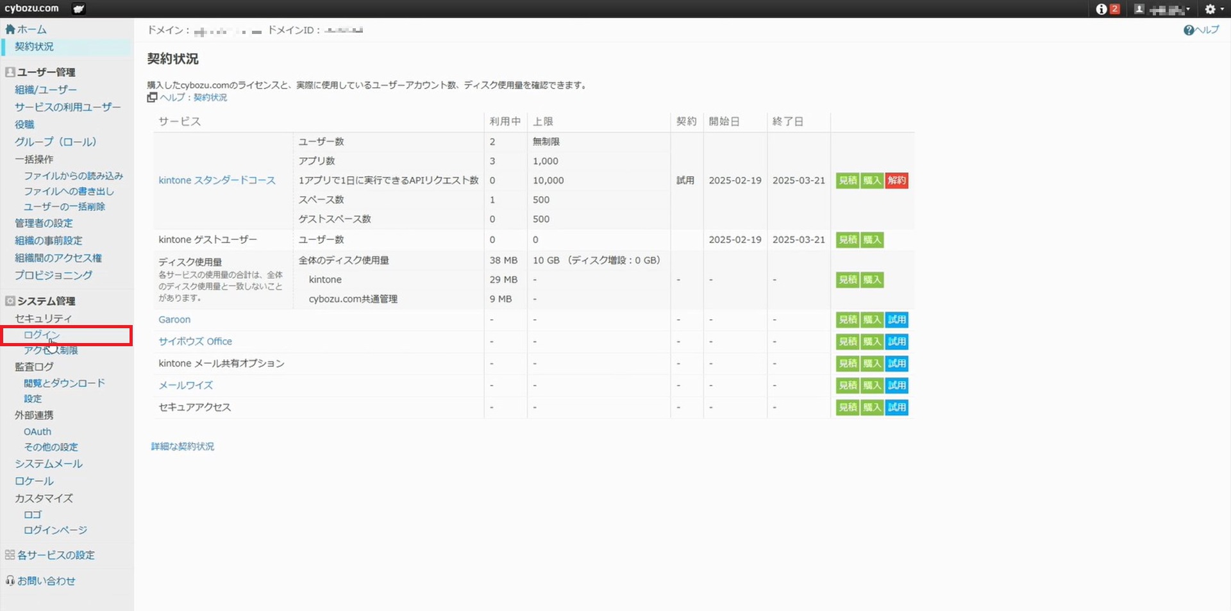Open 組織/ユーザー in the sidebar

click(x=46, y=90)
